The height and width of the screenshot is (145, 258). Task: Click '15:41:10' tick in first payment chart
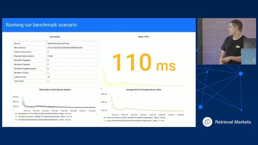[115, 115]
